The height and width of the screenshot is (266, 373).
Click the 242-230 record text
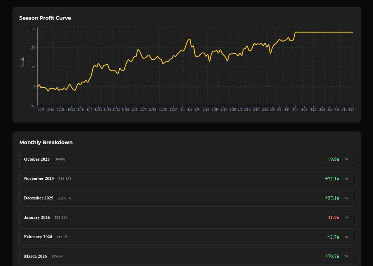click(61, 218)
